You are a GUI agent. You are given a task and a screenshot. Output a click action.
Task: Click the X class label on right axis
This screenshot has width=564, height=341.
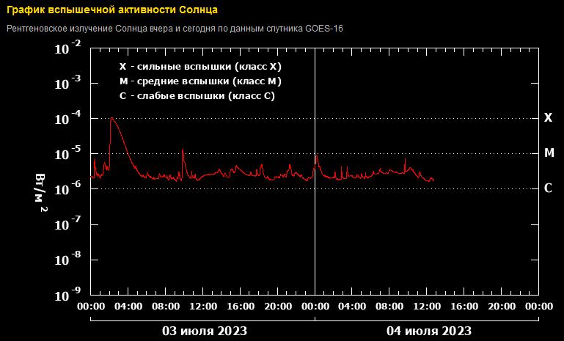547,117
